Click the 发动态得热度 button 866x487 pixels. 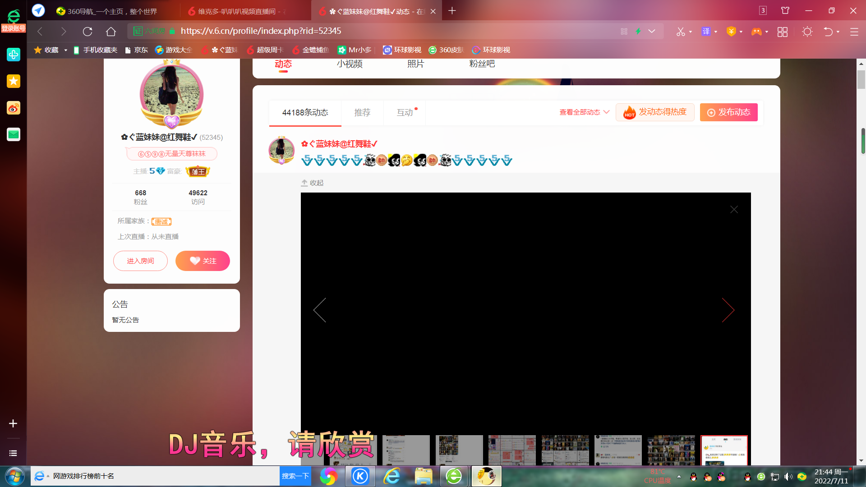point(655,112)
